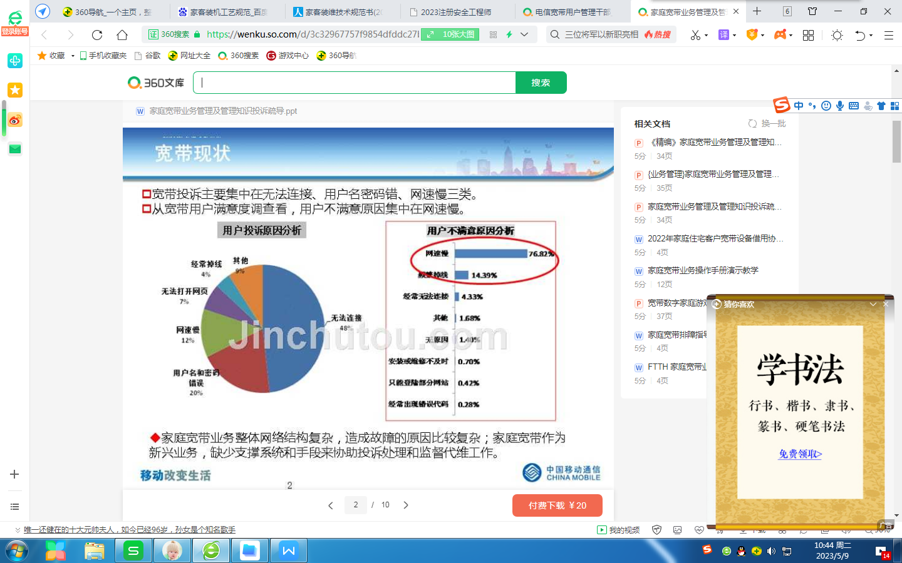This screenshot has height=563, width=902.
Task: Toggle the Sogou soft keyboard
Action: click(854, 106)
